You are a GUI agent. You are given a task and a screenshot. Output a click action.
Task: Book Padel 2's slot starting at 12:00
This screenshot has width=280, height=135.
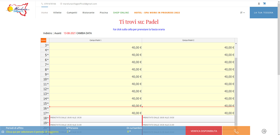[189, 90]
